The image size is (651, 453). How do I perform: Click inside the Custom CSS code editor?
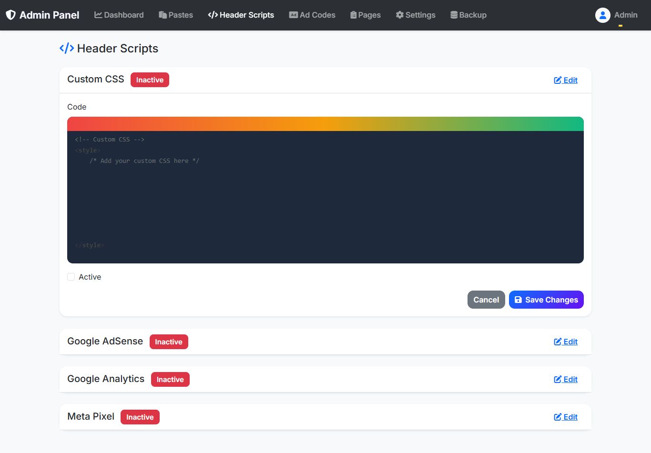[325, 197]
